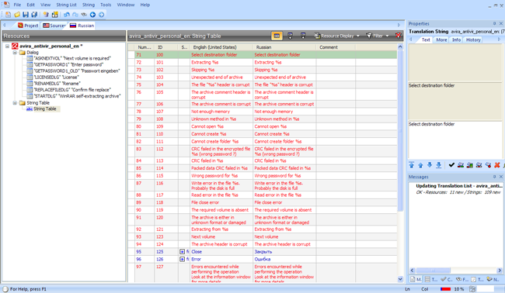Click the right tab-scroll arrow above String Table
Image resolution: width=505 pixels, height=293 pixels.
tap(399, 25)
